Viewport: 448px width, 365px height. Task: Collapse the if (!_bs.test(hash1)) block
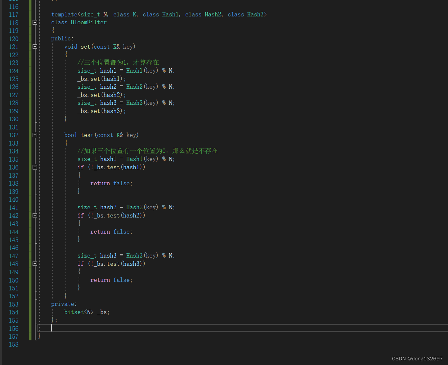(35, 167)
